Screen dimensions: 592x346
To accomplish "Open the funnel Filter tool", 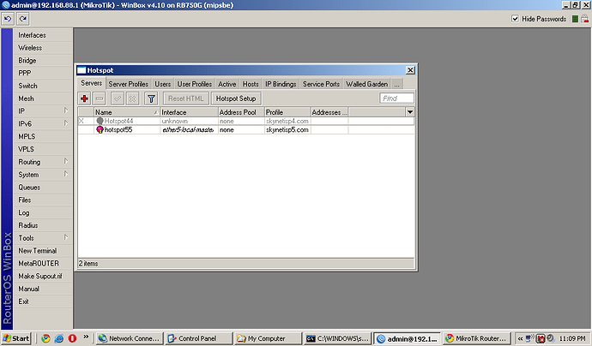I will point(151,98).
